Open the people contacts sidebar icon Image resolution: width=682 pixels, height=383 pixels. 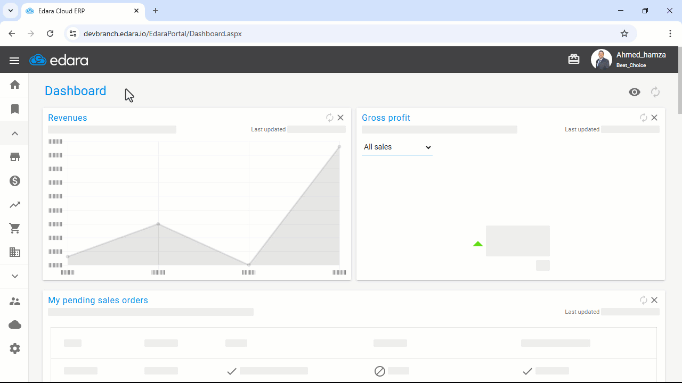15,301
